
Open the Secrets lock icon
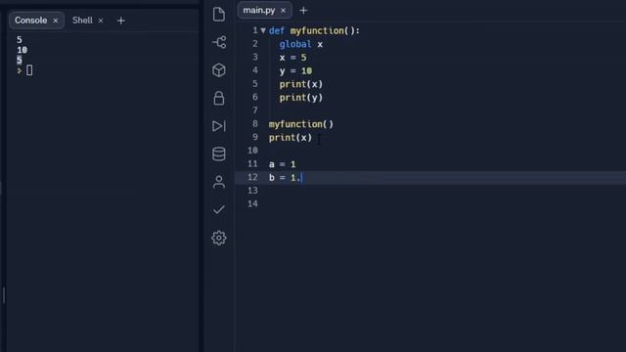(219, 98)
